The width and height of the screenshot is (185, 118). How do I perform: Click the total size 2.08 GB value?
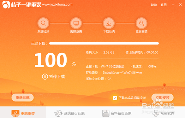tap(109, 52)
